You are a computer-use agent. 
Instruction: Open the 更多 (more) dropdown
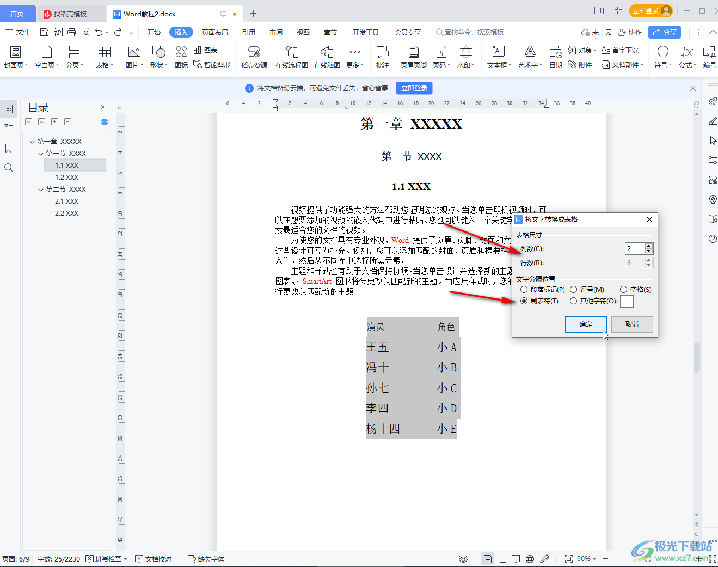pos(355,57)
